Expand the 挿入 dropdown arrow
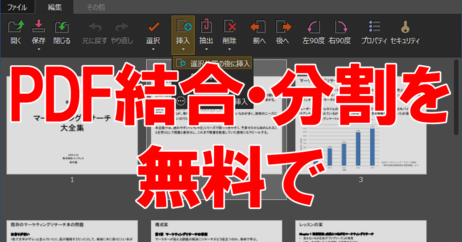The width and height of the screenshot is (462, 242). click(x=183, y=49)
